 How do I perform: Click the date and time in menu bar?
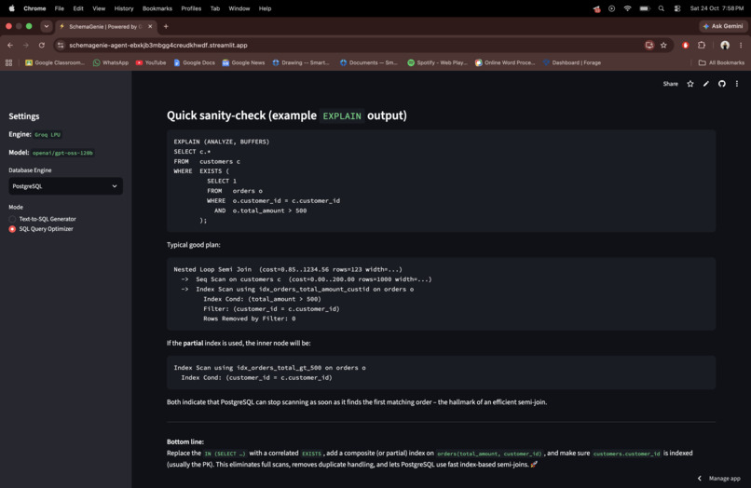point(717,8)
